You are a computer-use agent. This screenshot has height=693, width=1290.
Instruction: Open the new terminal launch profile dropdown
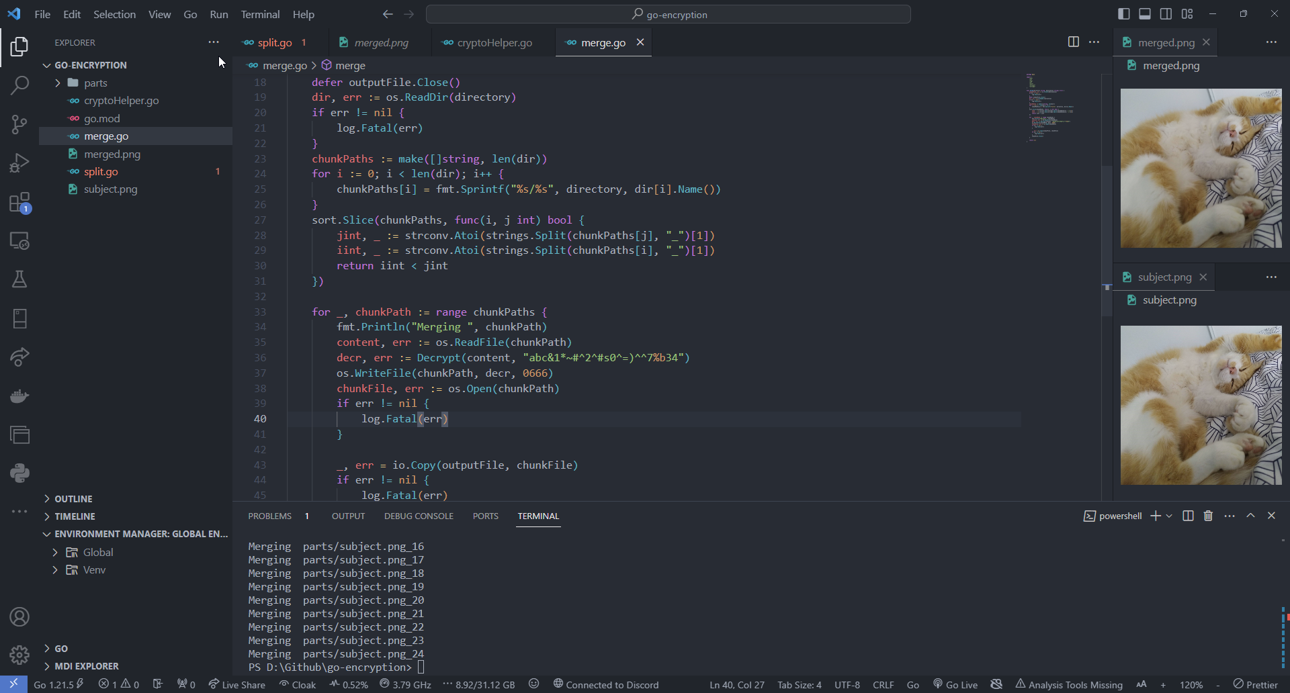point(1170,516)
